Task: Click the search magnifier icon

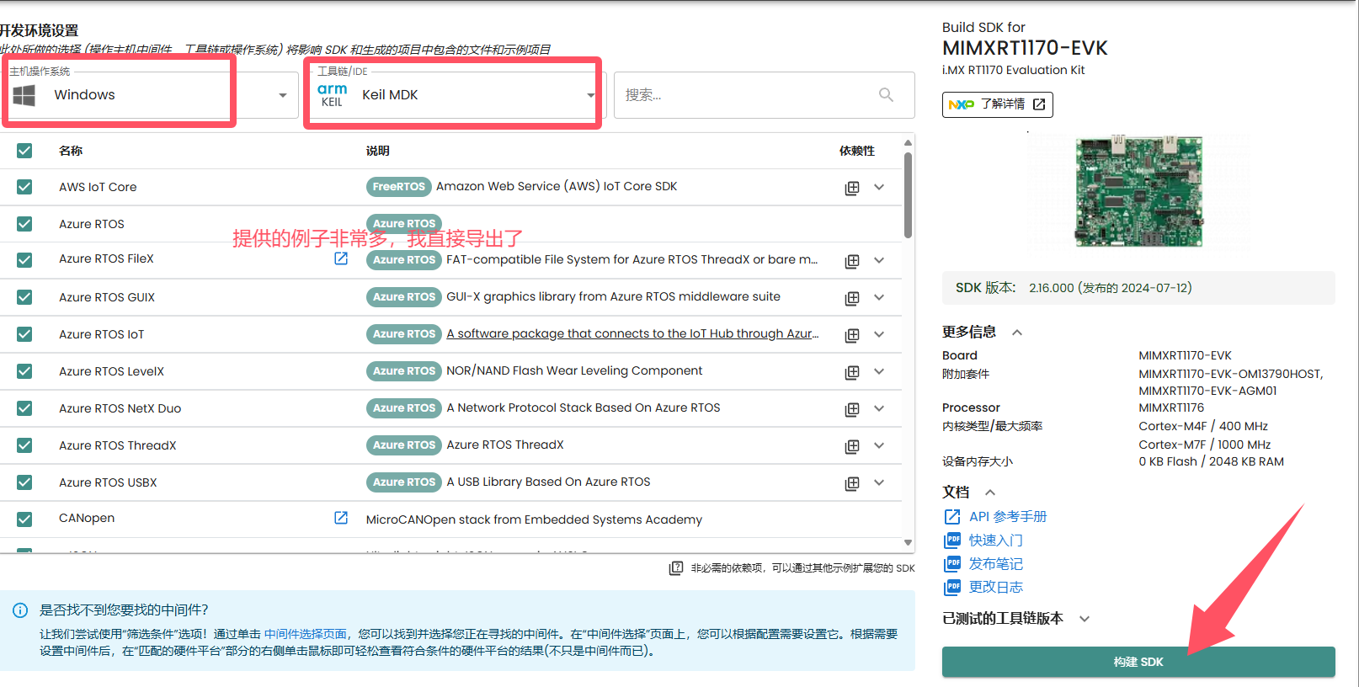Action: 886,94
